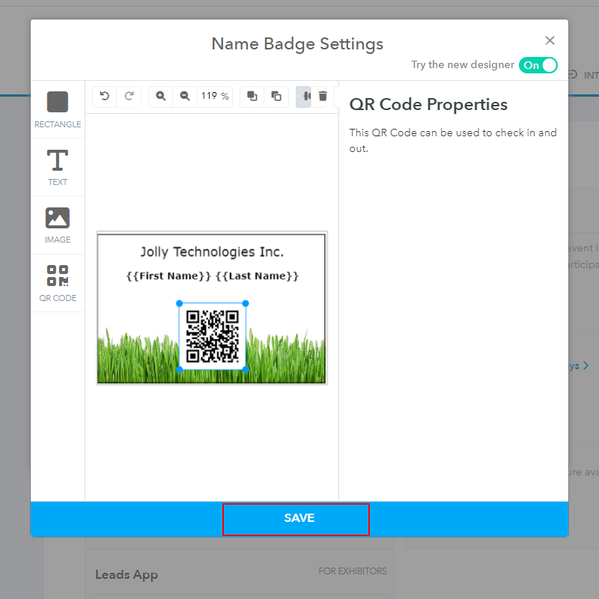599x599 pixels.
Task: Select the Rectangle tool
Action: (x=58, y=109)
